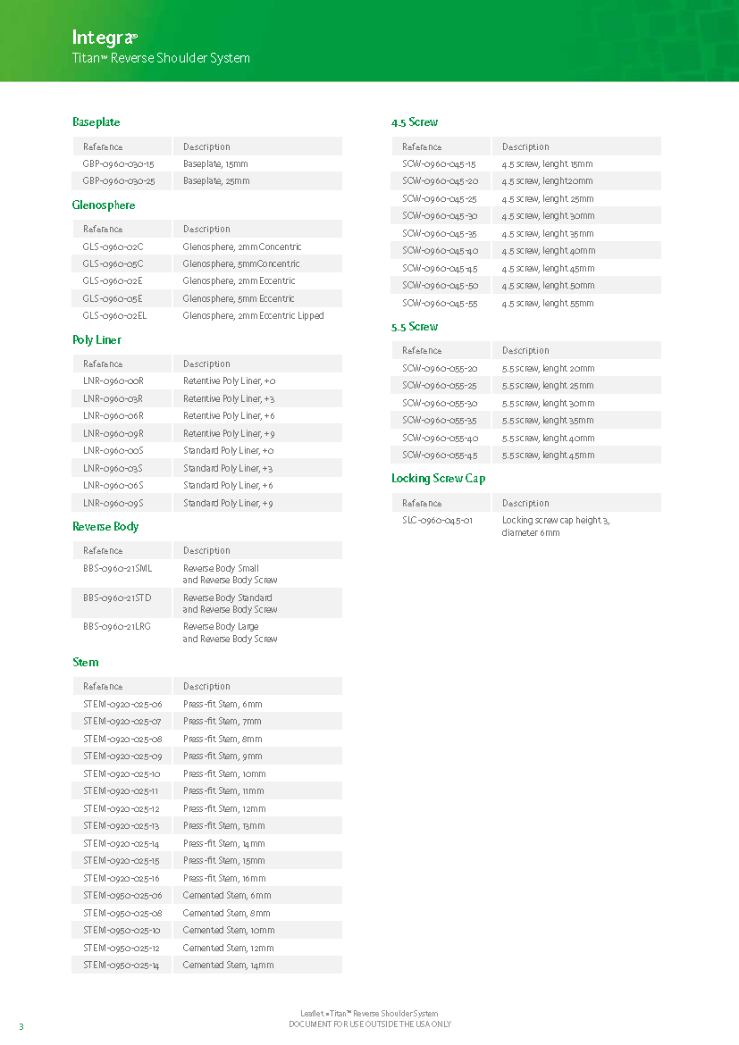Select the SLC-0960-045-01 locking cap reference
This screenshot has width=739, height=1045.
pyautogui.click(x=437, y=521)
